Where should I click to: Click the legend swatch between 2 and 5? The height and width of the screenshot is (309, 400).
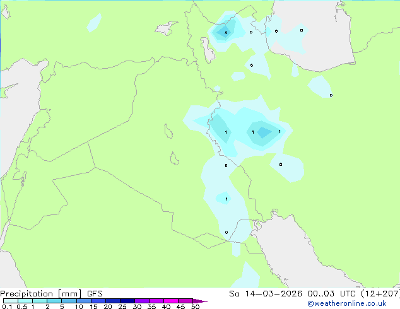coord(54,301)
